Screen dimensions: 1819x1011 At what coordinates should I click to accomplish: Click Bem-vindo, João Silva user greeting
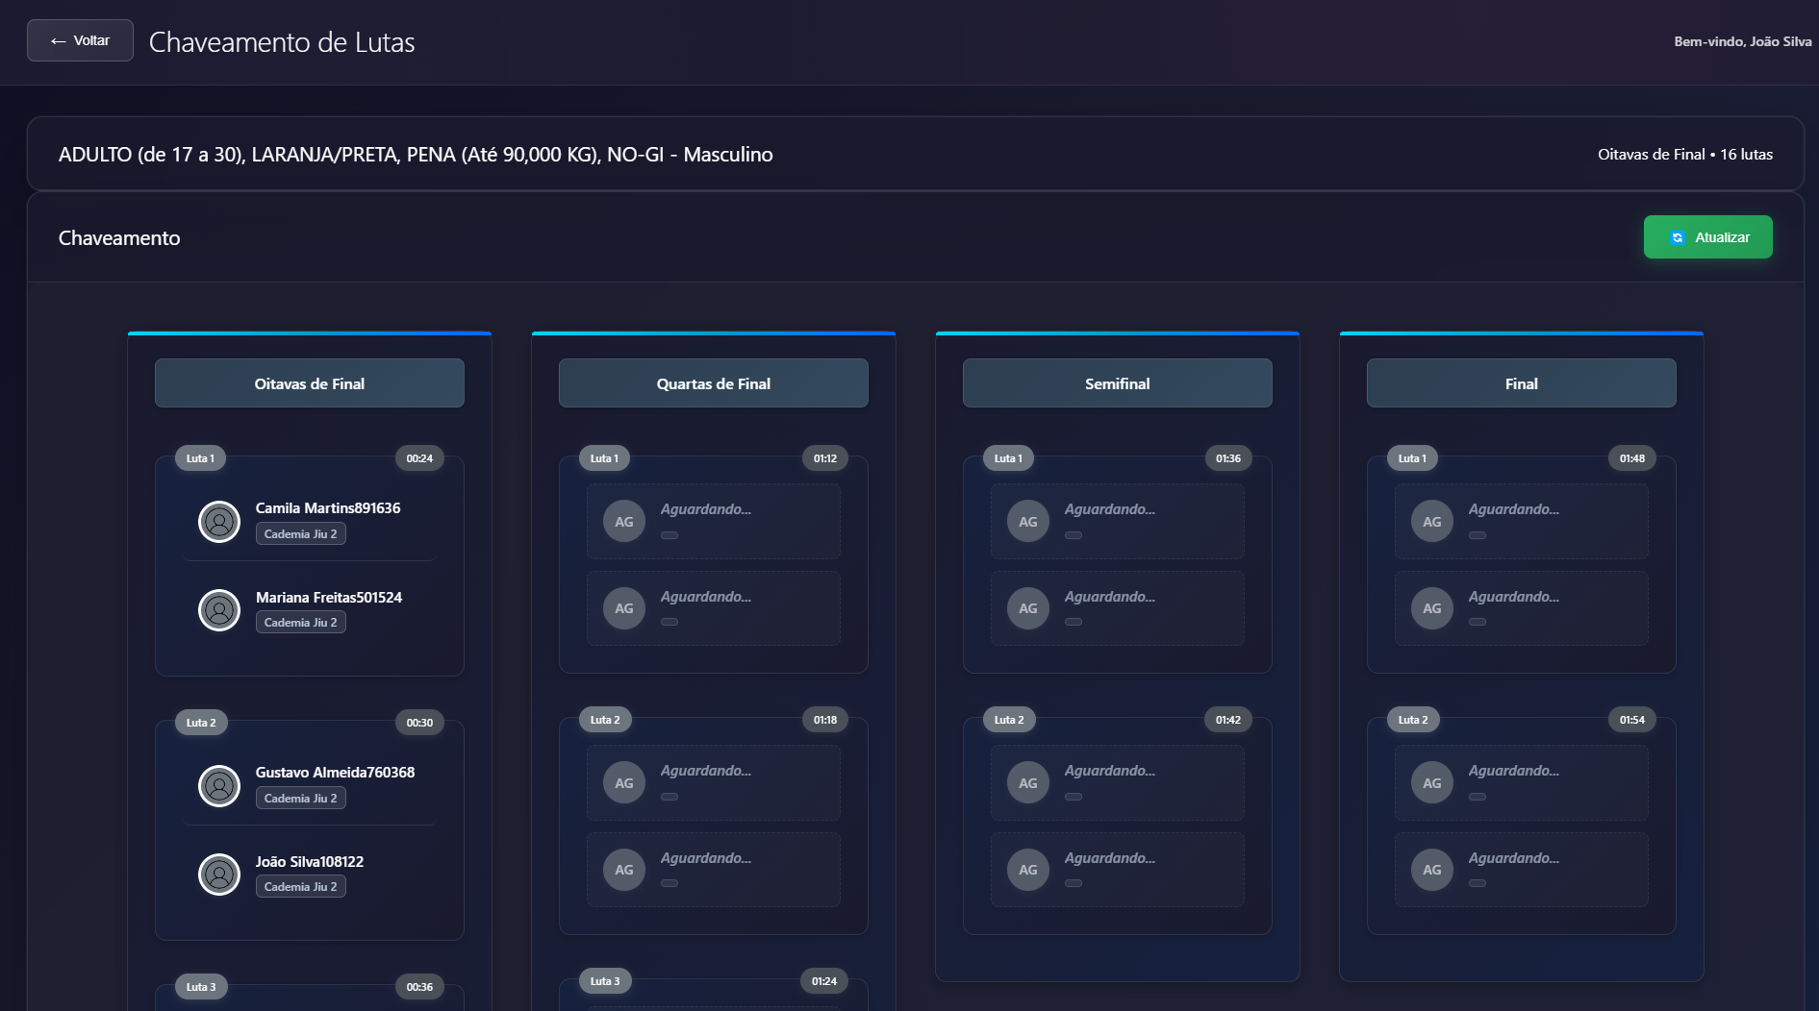point(1742,41)
